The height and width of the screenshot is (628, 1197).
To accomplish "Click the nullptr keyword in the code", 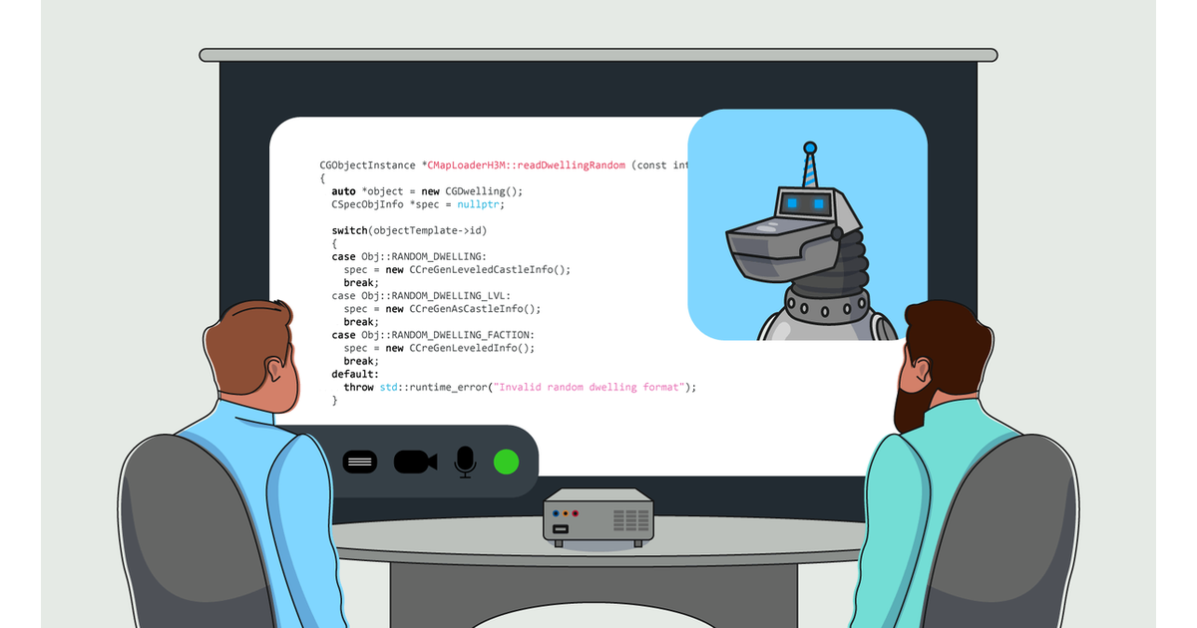I will click(476, 203).
